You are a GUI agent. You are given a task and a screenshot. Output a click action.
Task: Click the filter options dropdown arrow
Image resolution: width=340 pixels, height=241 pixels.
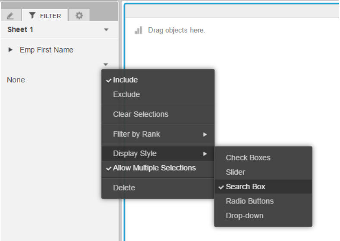tap(106, 65)
